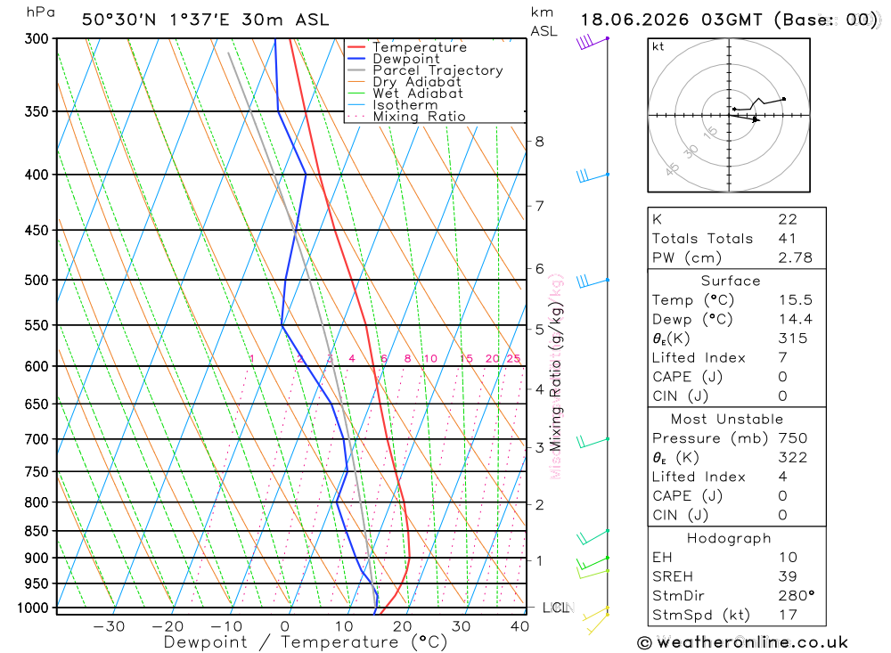891x653 pixels.
Task: Click the SREH value 39
Action: (x=788, y=577)
